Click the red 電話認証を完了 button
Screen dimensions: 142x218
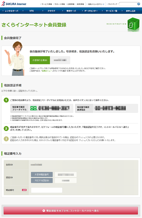pos(71,210)
